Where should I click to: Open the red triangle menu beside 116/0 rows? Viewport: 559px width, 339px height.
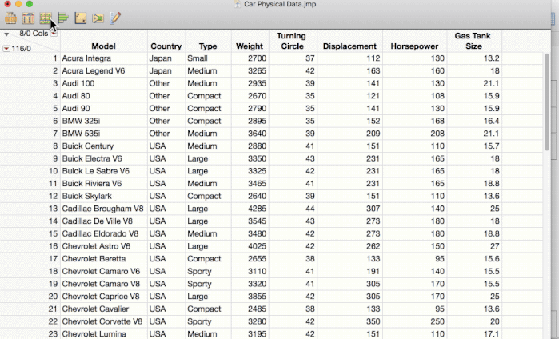point(6,49)
